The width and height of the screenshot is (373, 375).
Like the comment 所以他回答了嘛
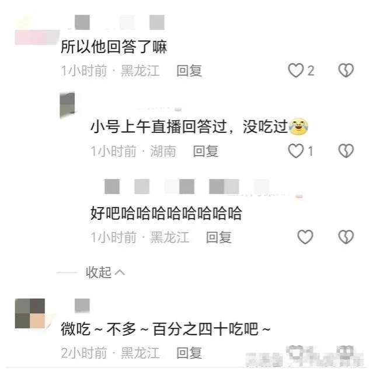click(296, 71)
